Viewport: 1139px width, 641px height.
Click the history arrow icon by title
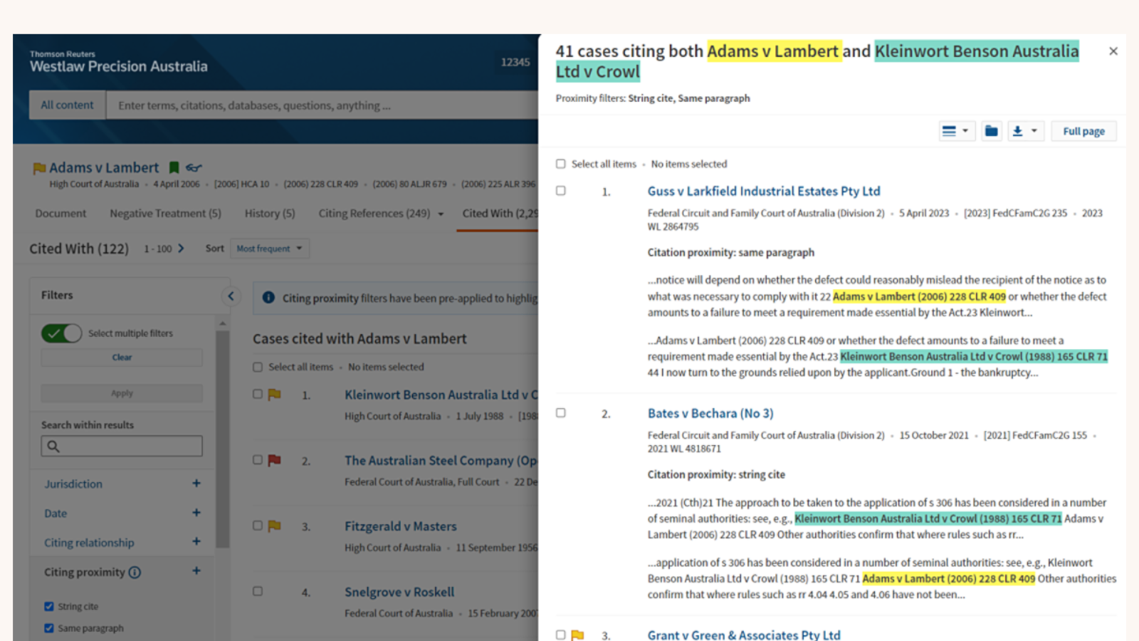194,168
